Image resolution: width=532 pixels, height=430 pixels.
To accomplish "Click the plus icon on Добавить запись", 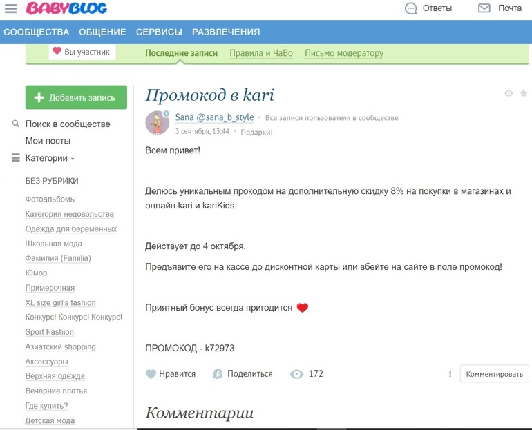I will [39, 97].
